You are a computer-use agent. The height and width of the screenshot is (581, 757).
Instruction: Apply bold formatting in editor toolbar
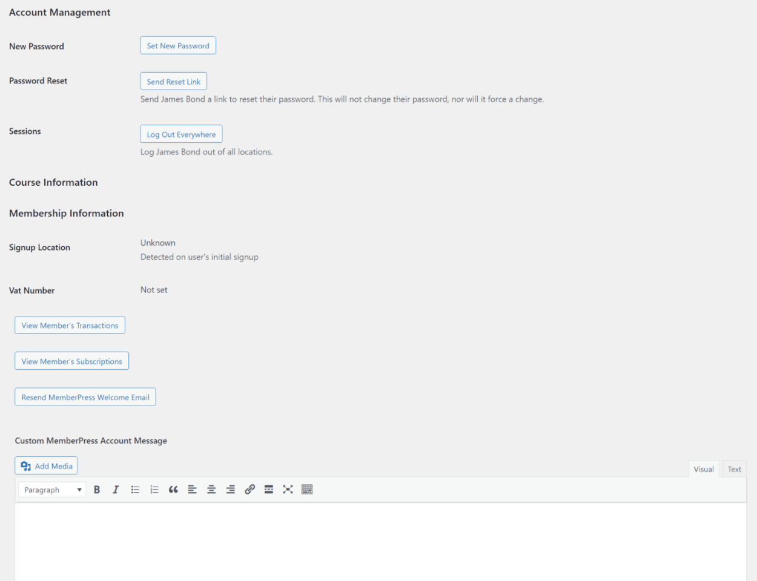coord(97,490)
